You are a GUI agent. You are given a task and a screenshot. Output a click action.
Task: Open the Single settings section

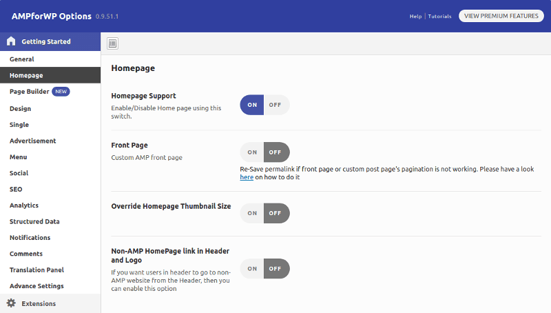50,125
